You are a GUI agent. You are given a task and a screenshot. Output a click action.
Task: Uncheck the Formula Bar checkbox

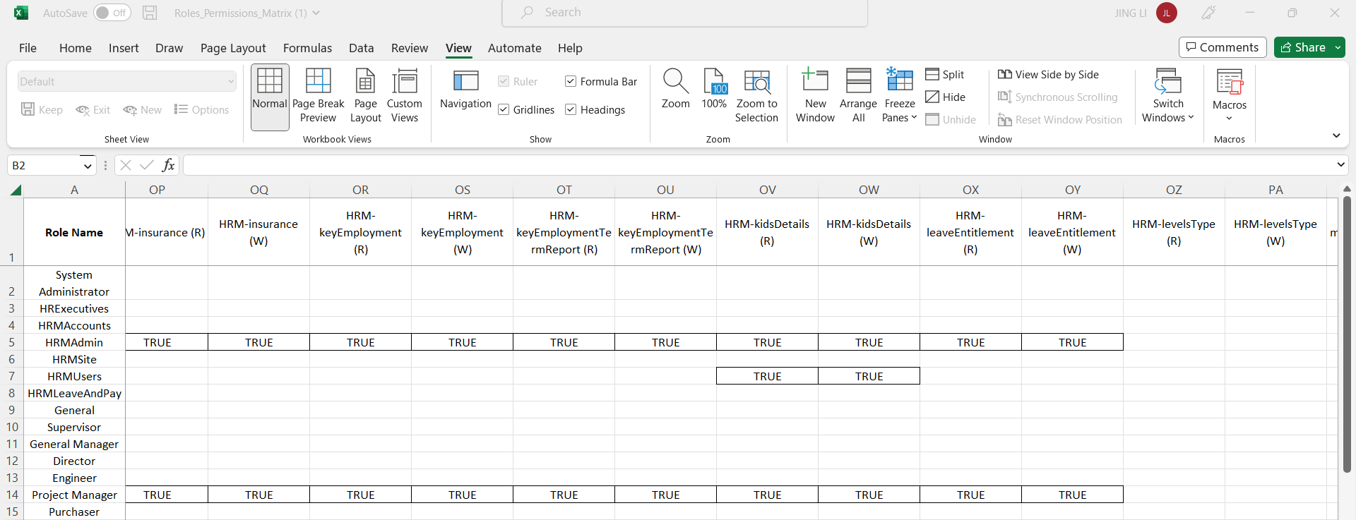[x=571, y=82]
